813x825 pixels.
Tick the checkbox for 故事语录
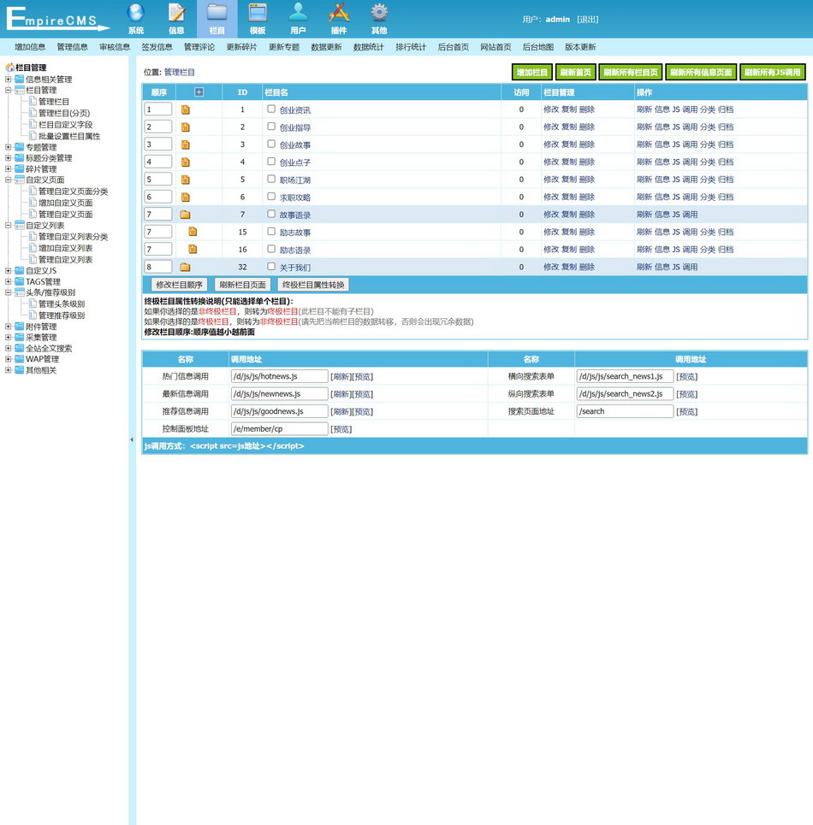coord(271,214)
